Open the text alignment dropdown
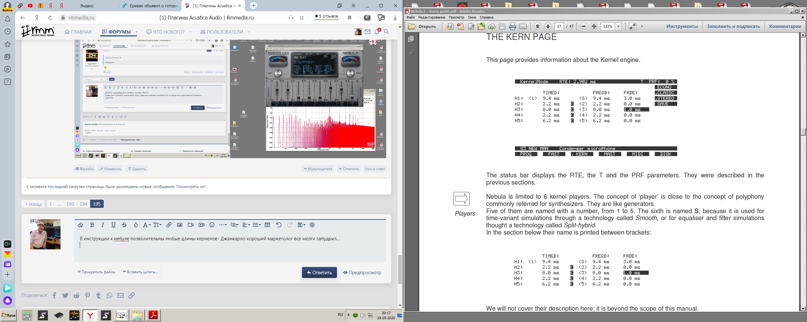The image size is (807, 322). coord(246,225)
